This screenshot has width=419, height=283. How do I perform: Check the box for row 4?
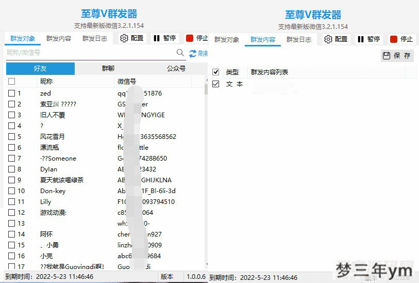click(11, 126)
